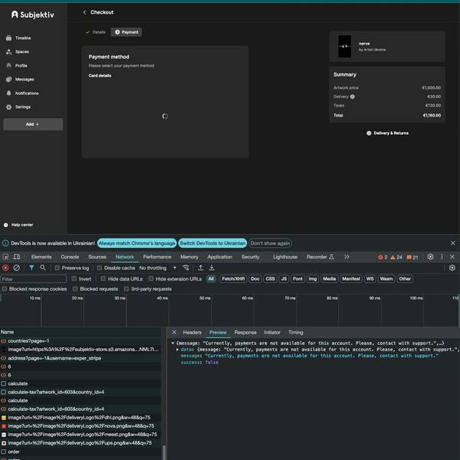Toggle the network filter funnel icon
Screen dimensions: 460x460
point(31,268)
